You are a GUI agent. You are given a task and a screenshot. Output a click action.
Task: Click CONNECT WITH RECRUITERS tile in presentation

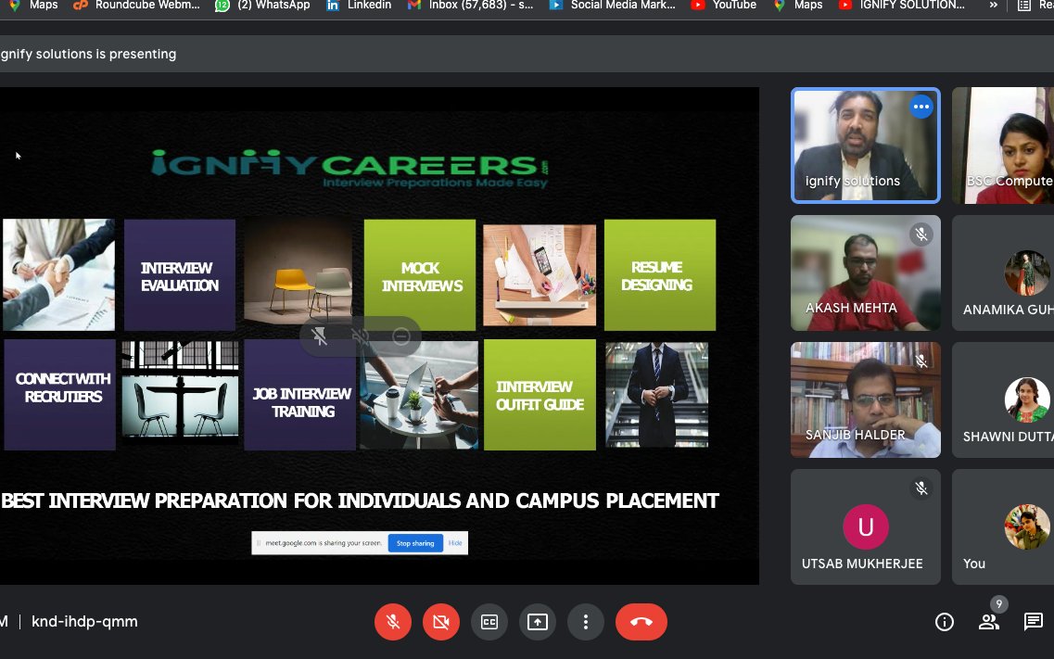click(x=60, y=395)
